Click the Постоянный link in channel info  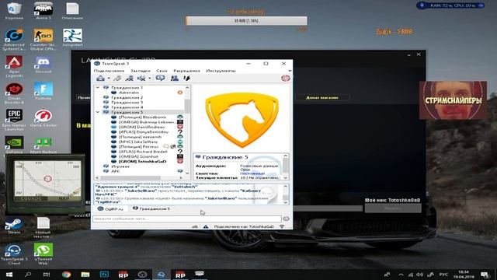252,173
